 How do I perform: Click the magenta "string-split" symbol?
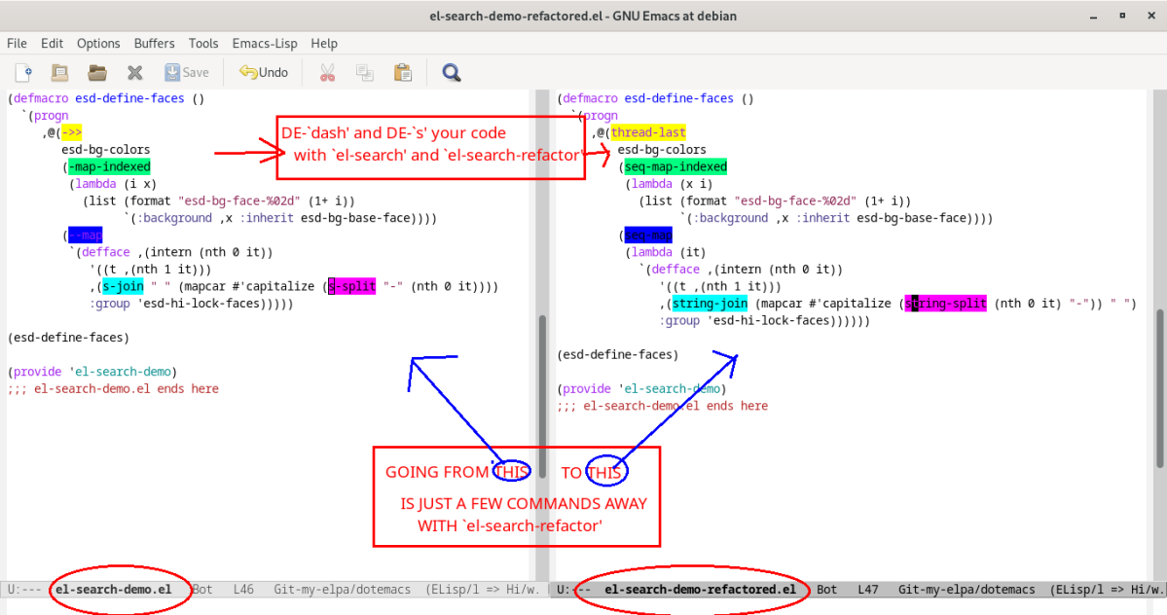pos(946,304)
